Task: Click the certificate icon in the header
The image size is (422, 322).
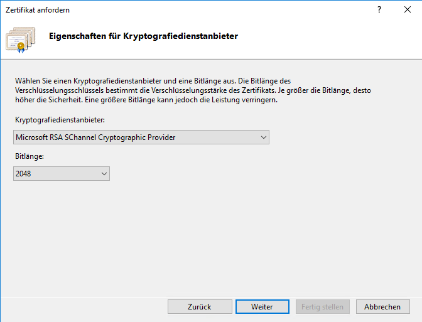Action: 23,38
